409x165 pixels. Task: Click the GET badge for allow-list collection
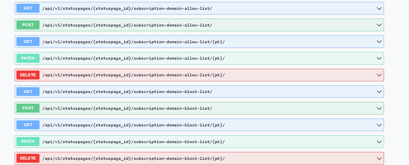click(28, 8)
